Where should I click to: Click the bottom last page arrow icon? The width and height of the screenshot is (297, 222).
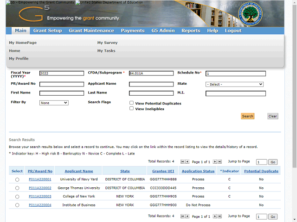click(220, 216)
